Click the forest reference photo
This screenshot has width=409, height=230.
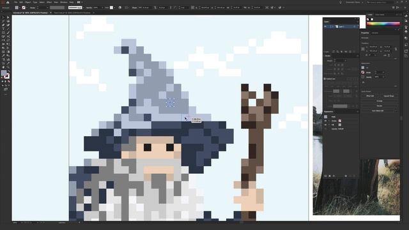tap(357, 187)
